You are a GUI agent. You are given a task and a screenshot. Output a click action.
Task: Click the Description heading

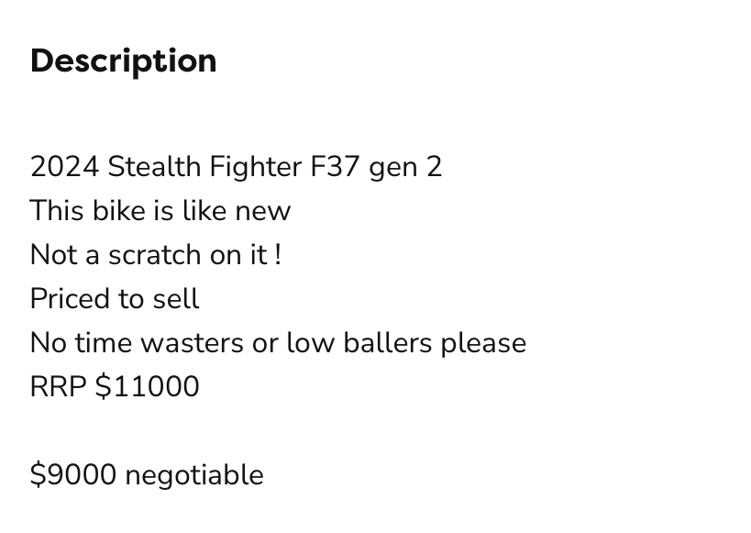123,61
